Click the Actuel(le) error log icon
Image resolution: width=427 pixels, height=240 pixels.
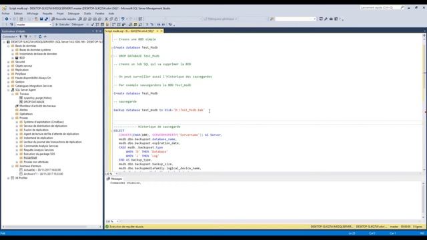pyautogui.click(x=21, y=170)
